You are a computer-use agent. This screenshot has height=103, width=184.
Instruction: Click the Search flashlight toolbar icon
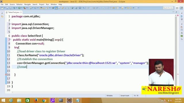[x=47, y=8]
